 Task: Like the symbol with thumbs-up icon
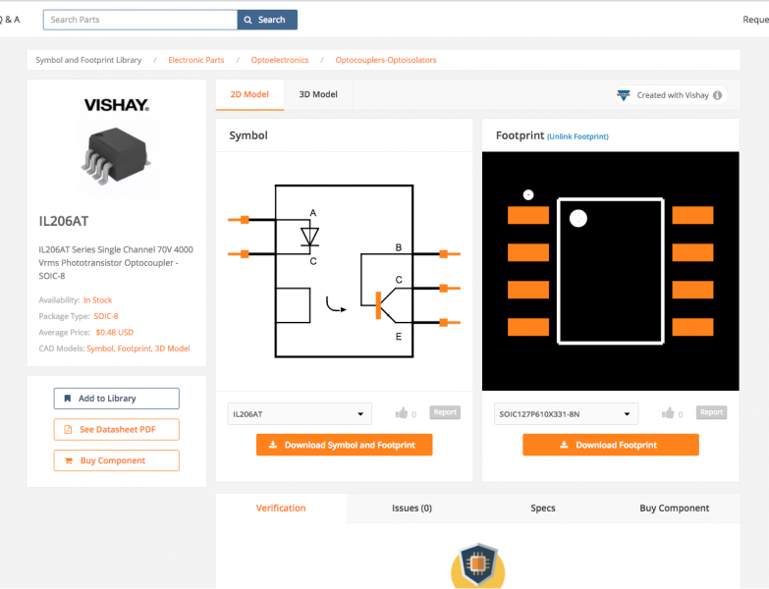point(402,413)
